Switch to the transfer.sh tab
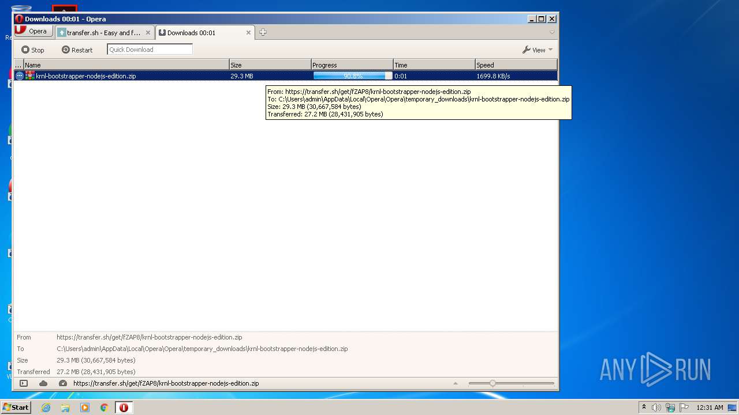The height and width of the screenshot is (415, 739). coord(104,33)
